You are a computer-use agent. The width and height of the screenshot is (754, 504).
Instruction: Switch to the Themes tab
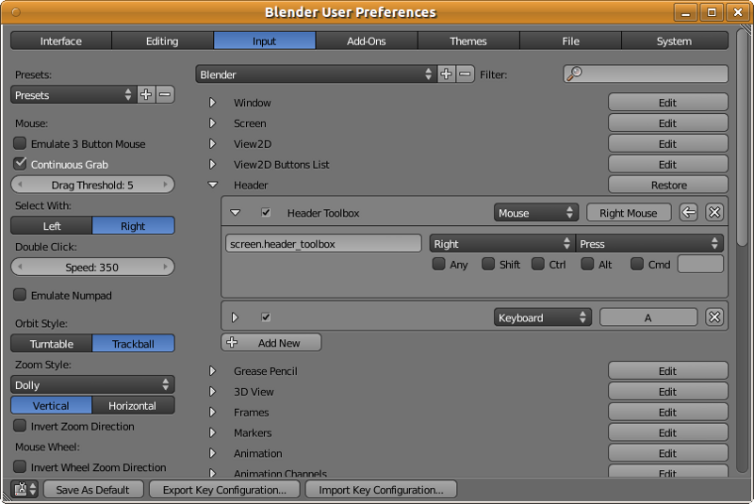point(468,41)
